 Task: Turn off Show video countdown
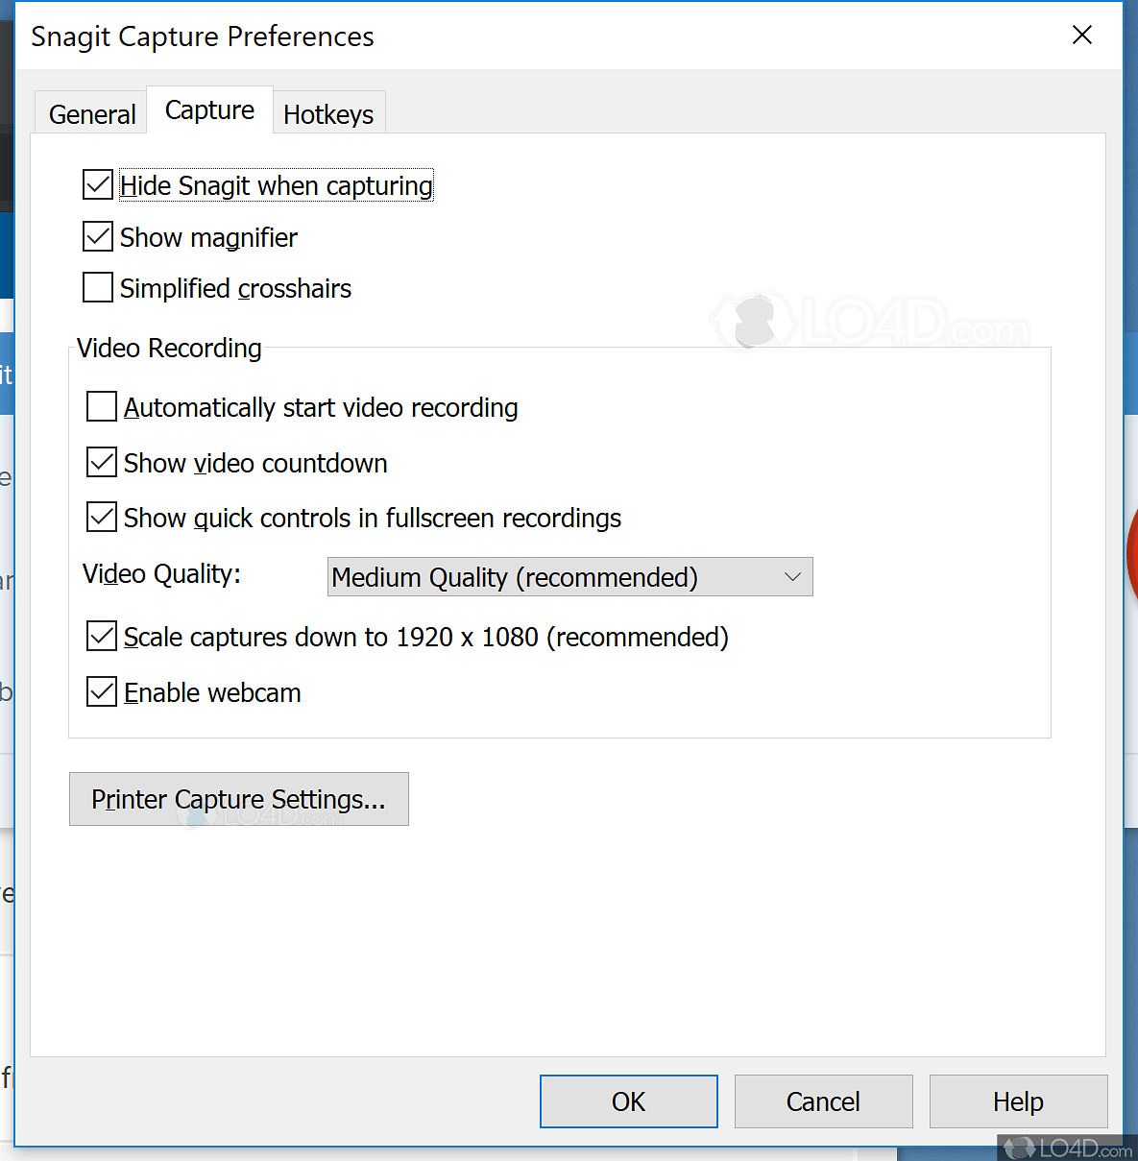pos(101,462)
